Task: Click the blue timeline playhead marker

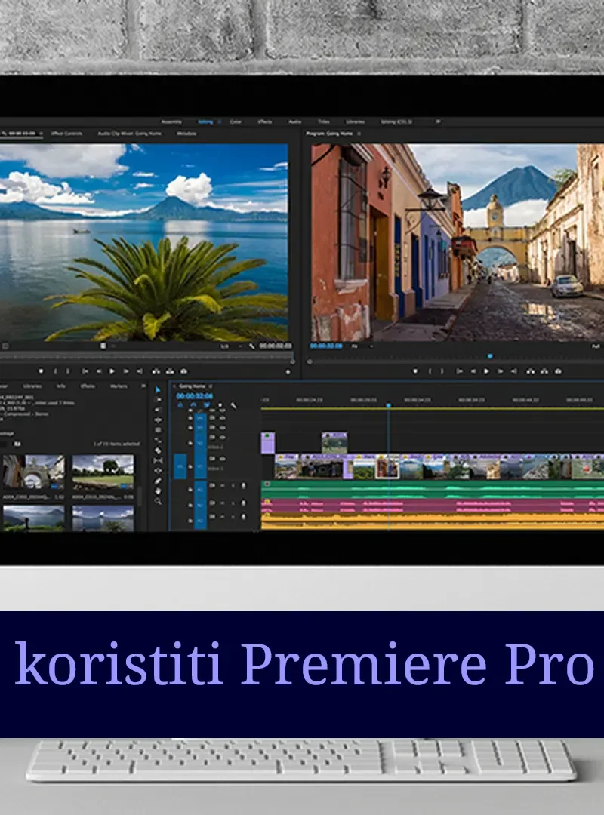Action: (388, 405)
